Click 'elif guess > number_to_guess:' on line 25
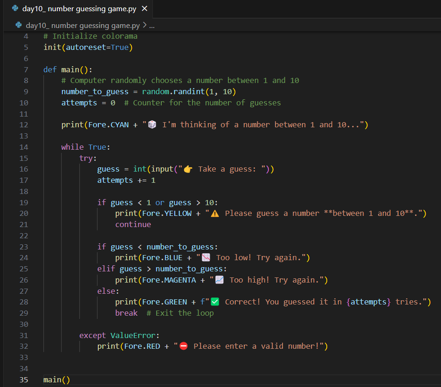This screenshot has height=387, width=441. coord(162,269)
